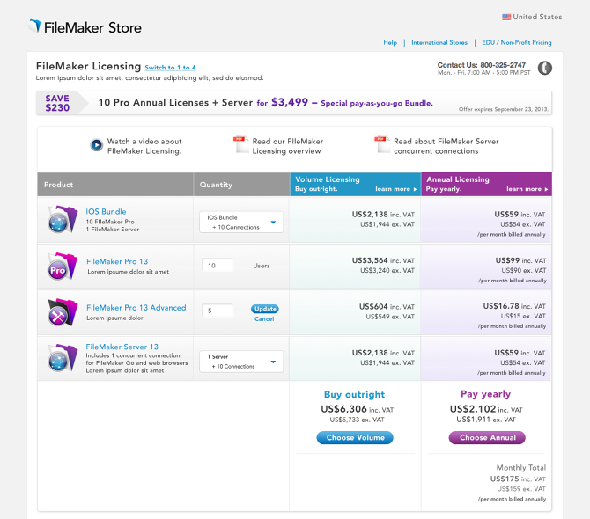Click the offer expires September 23 text

tap(504, 109)
